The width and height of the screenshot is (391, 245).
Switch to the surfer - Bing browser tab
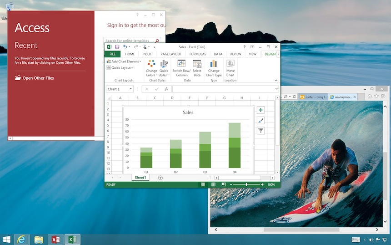tap(313, 97)
